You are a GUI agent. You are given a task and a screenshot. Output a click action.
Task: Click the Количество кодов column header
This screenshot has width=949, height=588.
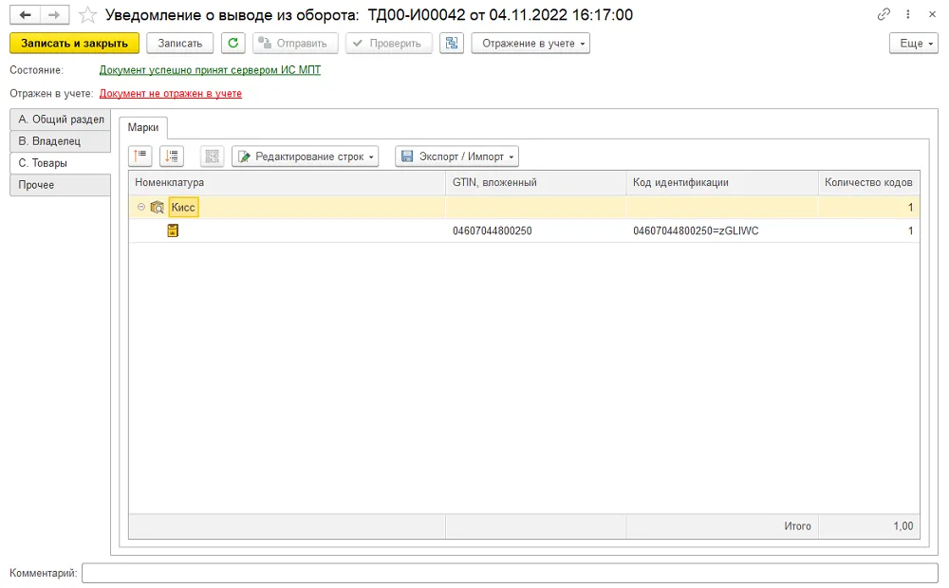(x=868, y=183)
